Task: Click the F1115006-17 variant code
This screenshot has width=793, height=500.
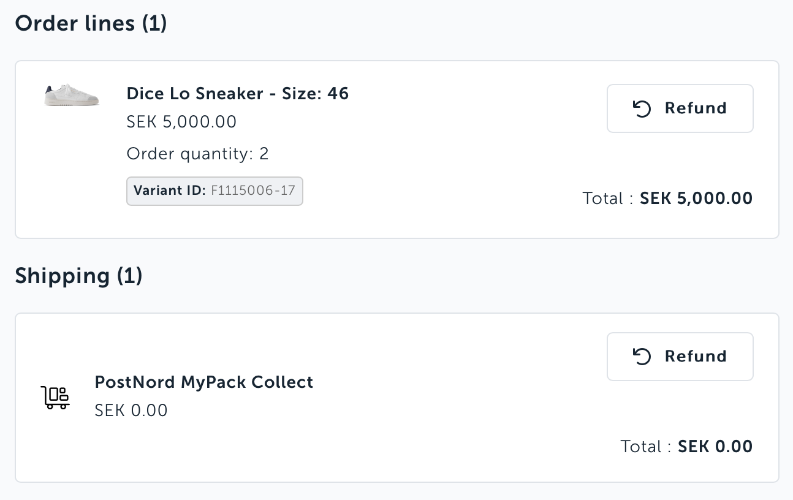Action: [253, 191]
